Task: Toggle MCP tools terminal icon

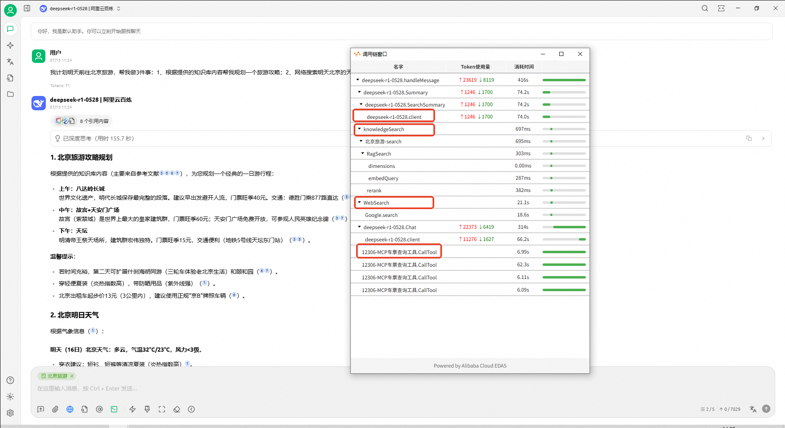Action: click(114, 409)
